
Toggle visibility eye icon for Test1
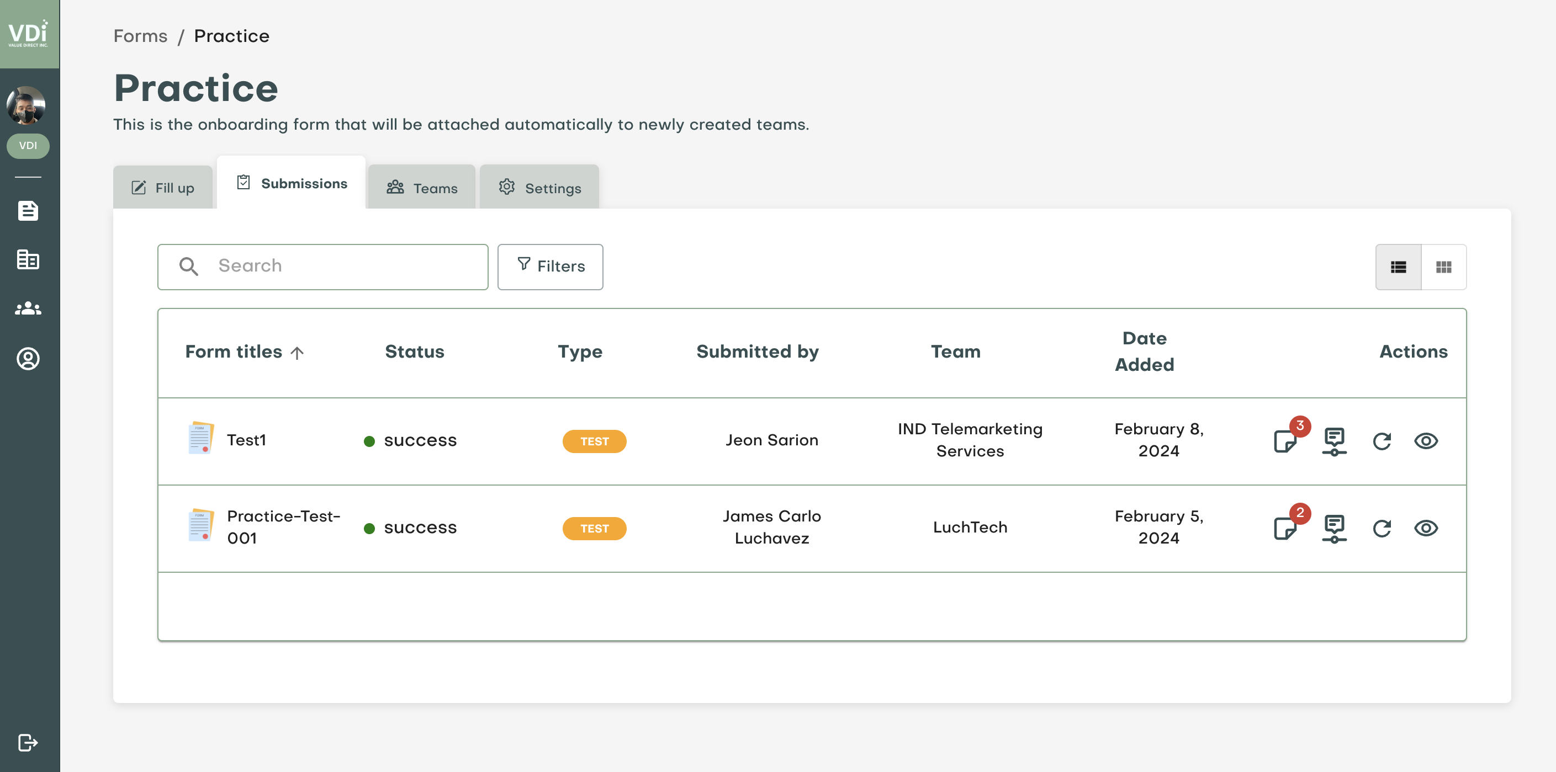click(x=1426, y=440)
